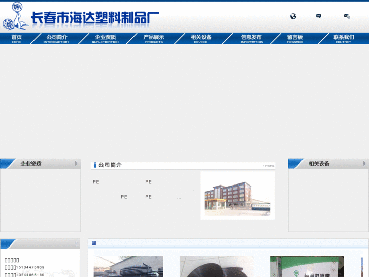Open the factory building photo
Viewport: 369px width, 277px height.
pyautogui.click(x=238, y=196)
